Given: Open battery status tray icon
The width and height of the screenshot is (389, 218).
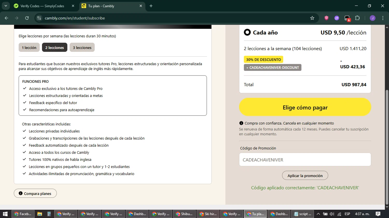Looking at the screenshot, I should point(325,214).
